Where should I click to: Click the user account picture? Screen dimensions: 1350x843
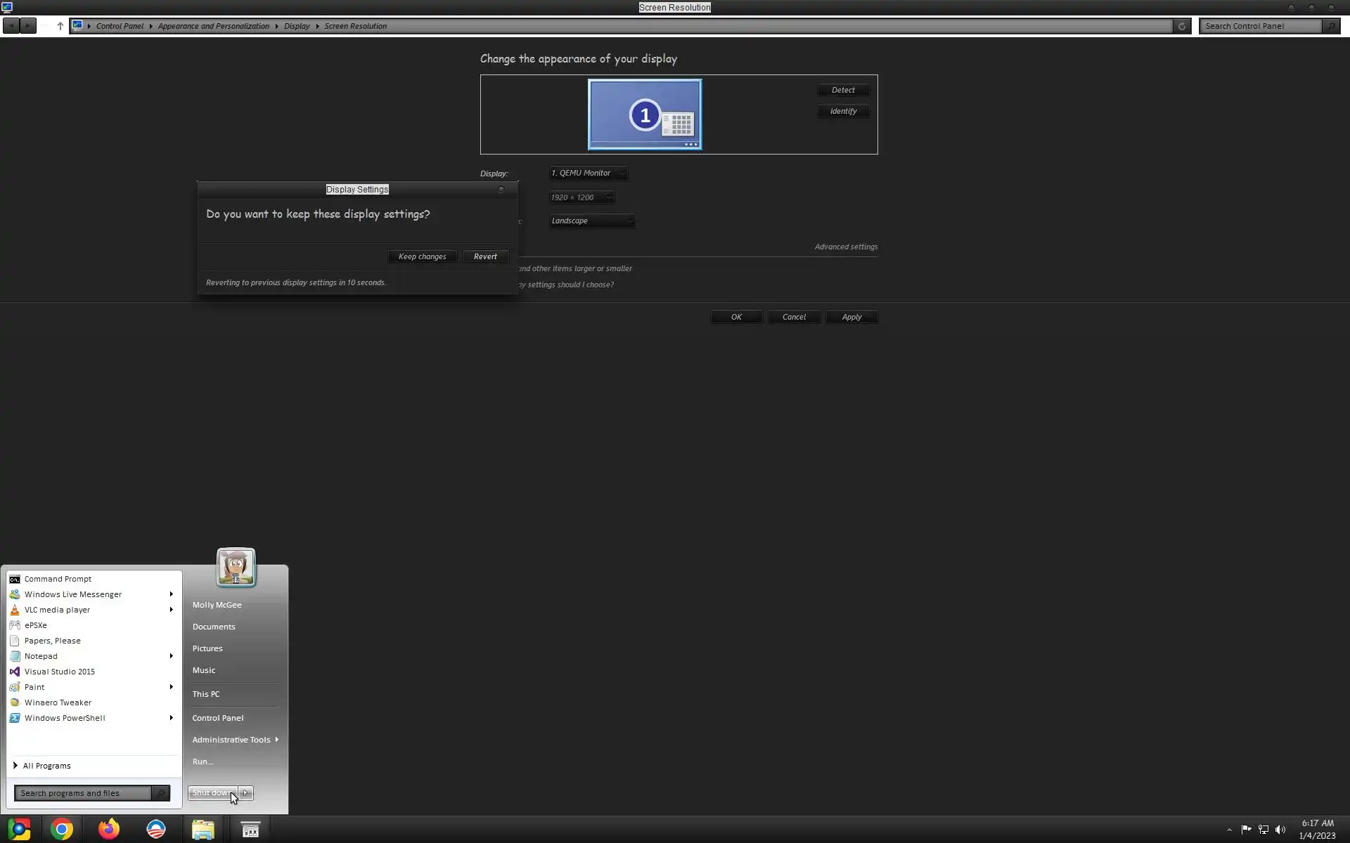236,566
